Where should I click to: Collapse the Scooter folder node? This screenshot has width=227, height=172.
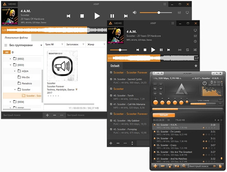pos(15,90)
